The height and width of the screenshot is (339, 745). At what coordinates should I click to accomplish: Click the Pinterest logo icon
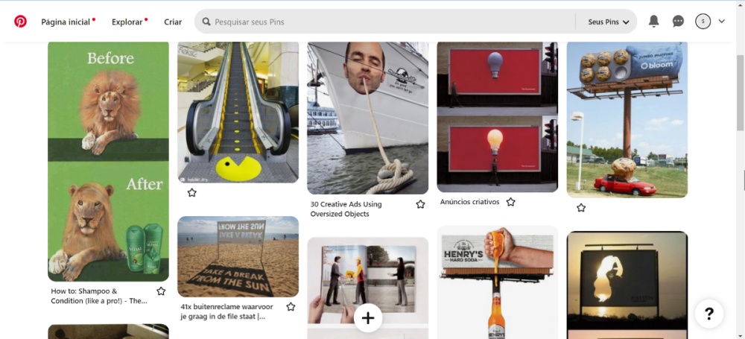[20, 22]
